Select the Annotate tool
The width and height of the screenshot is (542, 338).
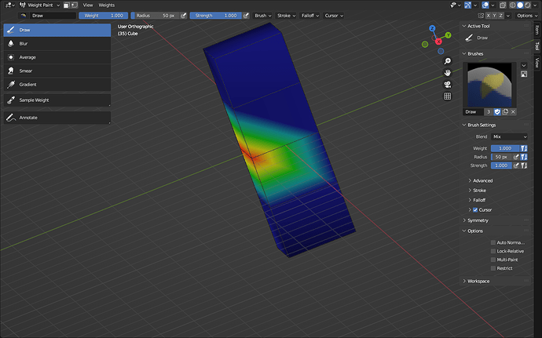point(57,118)
